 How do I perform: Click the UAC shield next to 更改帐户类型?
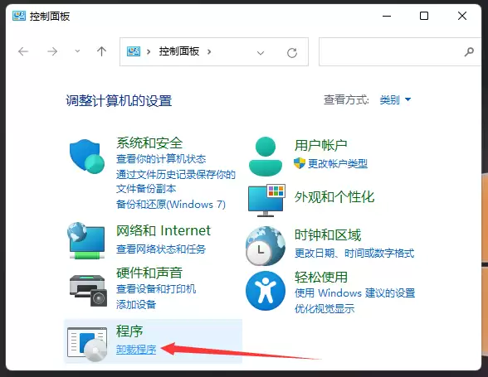pos(300,163)
